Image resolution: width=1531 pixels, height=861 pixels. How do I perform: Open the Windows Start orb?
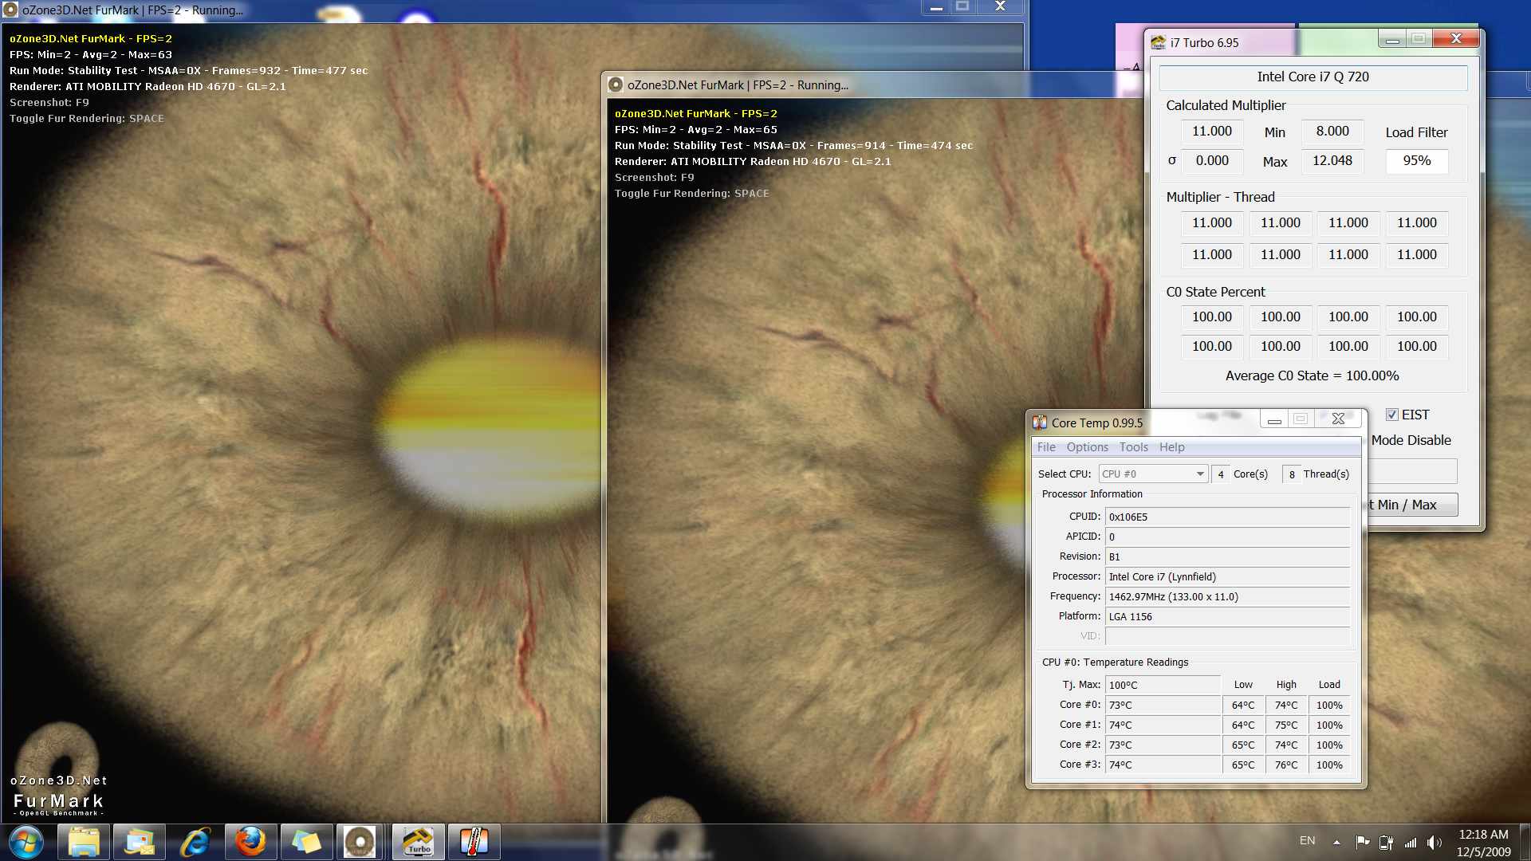click(x=26, y=842)
